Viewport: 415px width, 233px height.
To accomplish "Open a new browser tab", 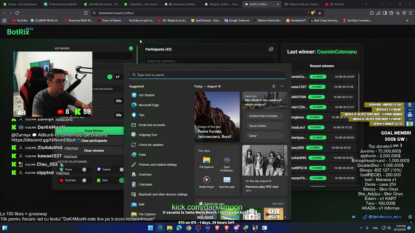I will point(366,4).
